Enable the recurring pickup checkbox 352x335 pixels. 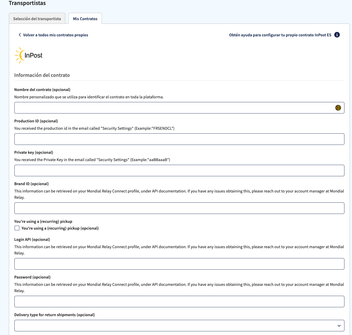point(17,228)
